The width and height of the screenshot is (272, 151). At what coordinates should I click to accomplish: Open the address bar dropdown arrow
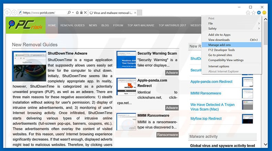73,12
